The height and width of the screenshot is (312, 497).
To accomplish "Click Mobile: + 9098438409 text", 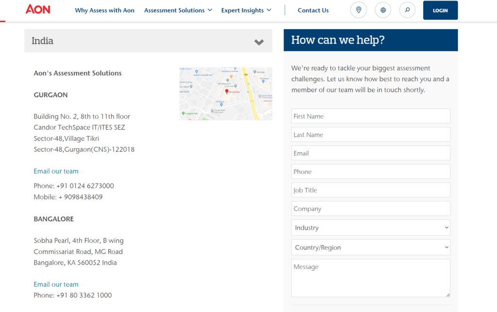I will tap(68, 197).
